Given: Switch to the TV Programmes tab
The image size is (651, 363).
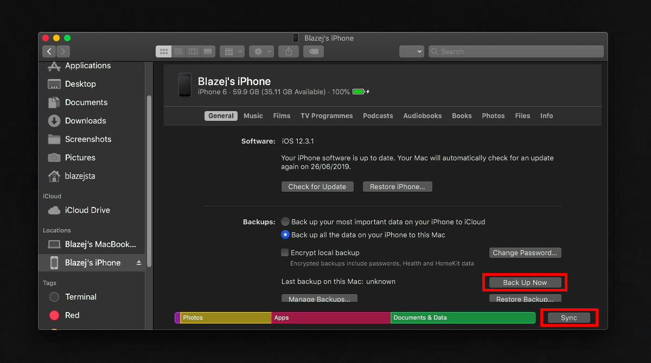Looking at the screenshot, I should pos(327,116).
